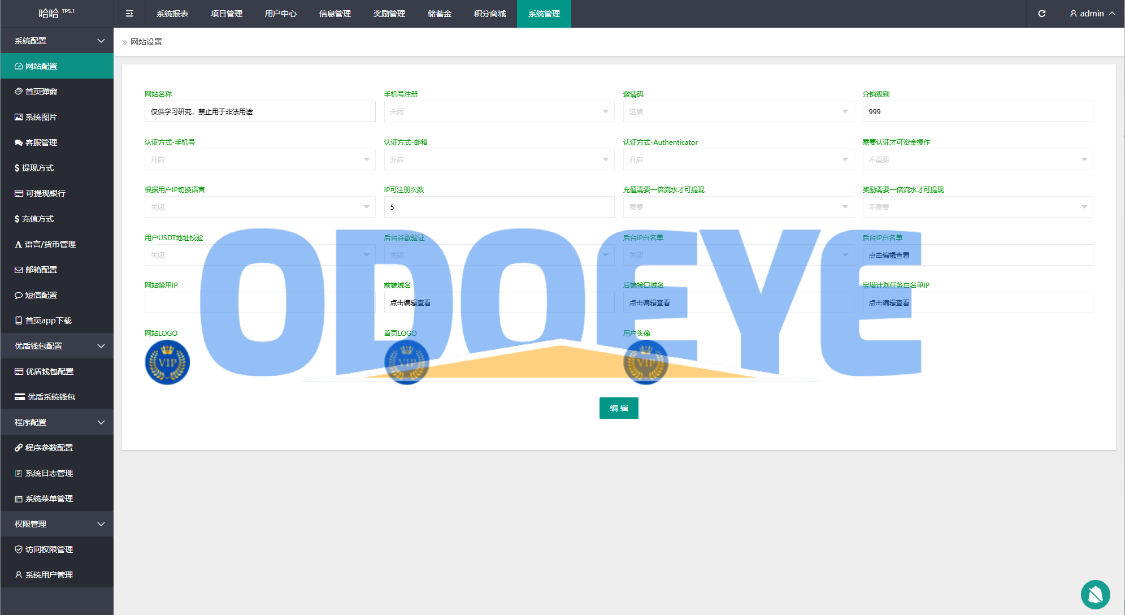Open 邮箱配置 sidebar item

[x=41, y=270]
